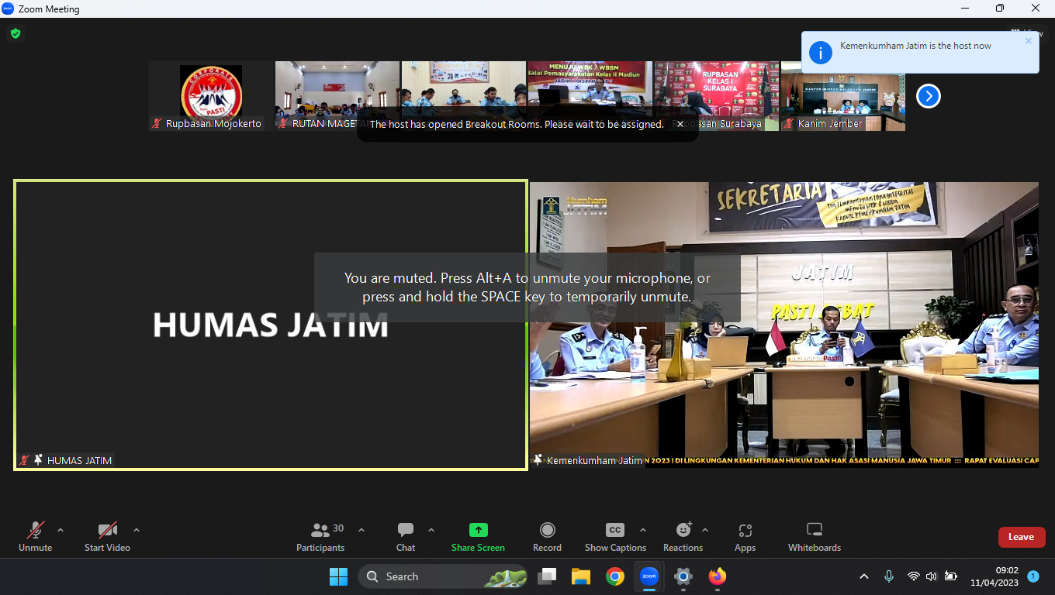Click the Zoom icon on the taskbar

point(649,576)
